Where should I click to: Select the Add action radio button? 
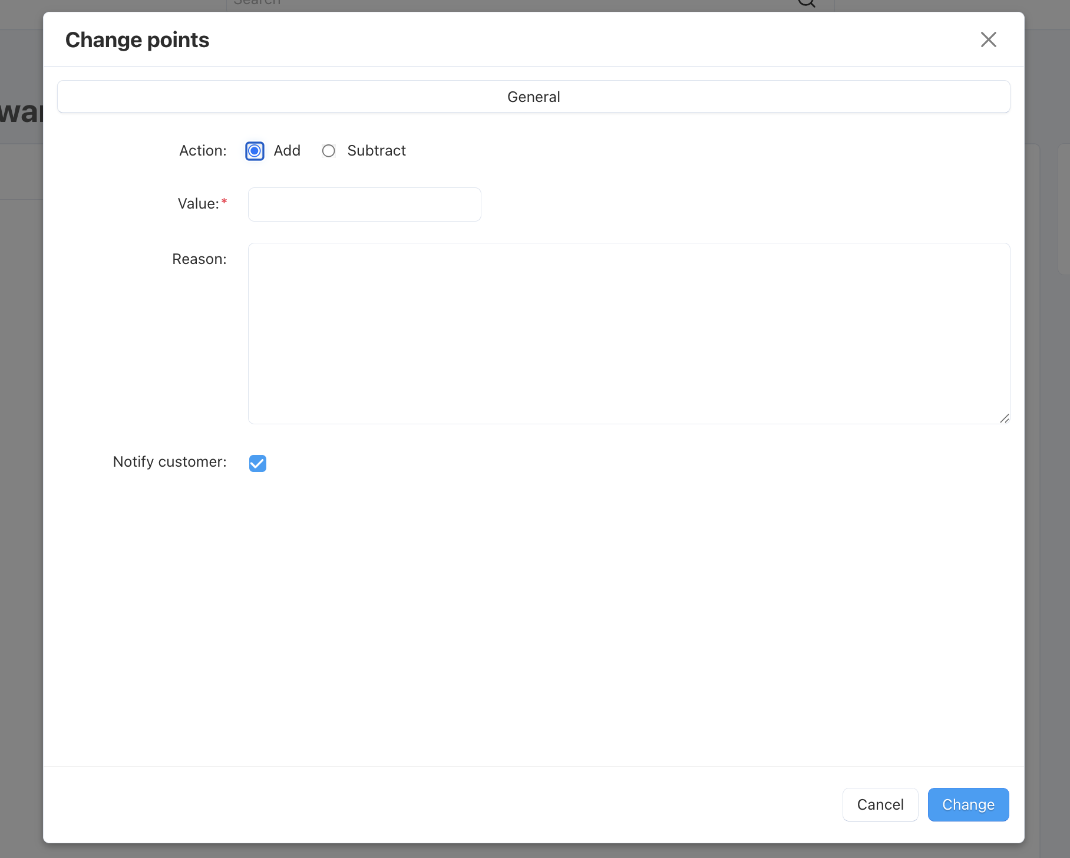255,151
